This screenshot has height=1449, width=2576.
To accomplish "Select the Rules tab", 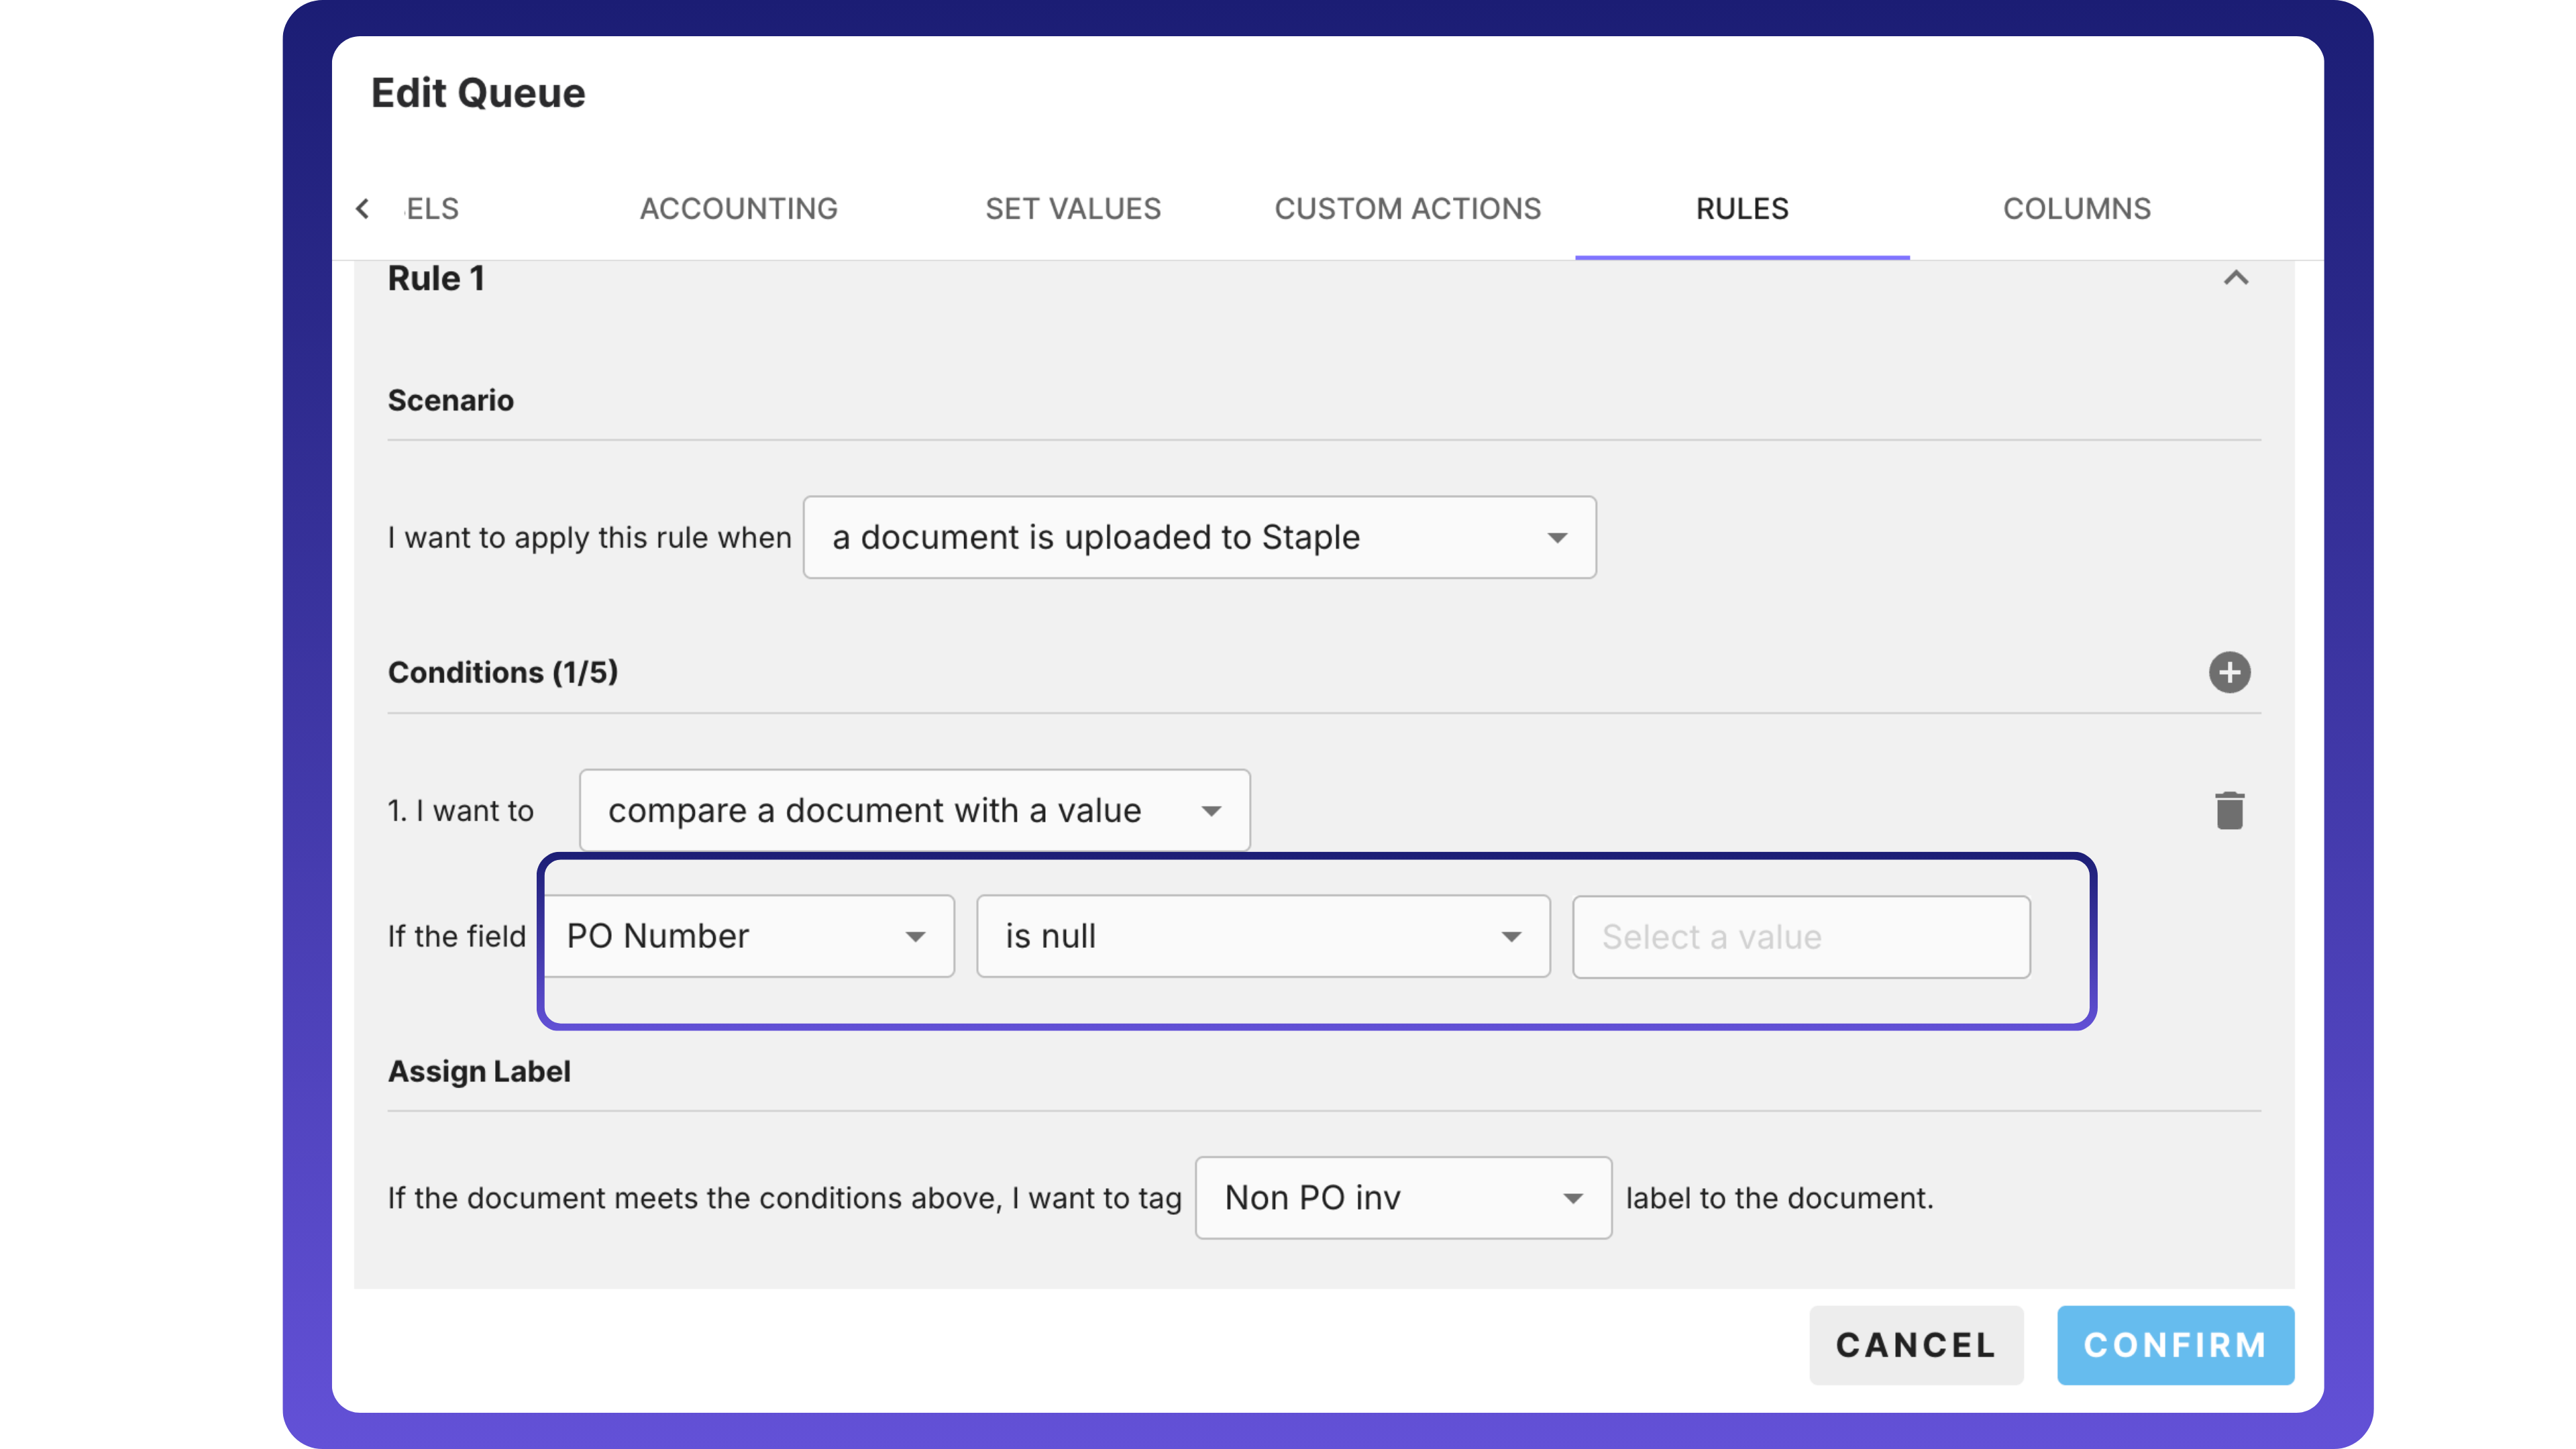I will (1741, 209).
